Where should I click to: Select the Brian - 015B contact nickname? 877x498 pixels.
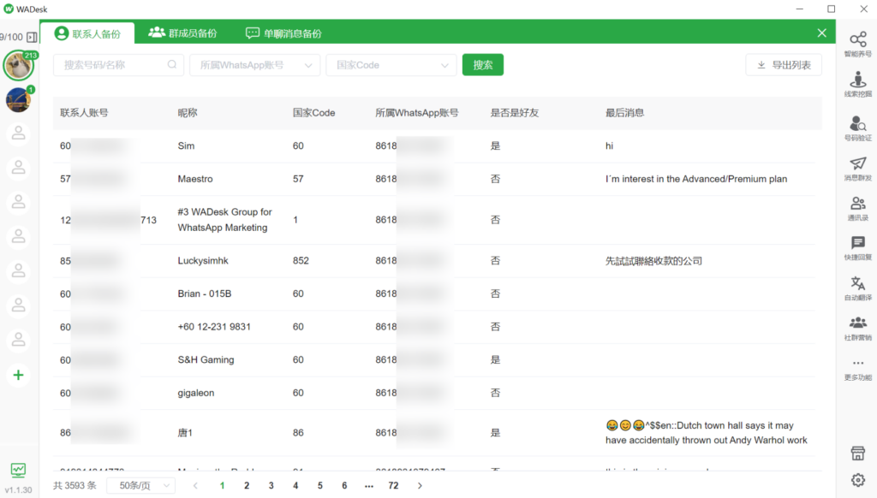point(205,293)
